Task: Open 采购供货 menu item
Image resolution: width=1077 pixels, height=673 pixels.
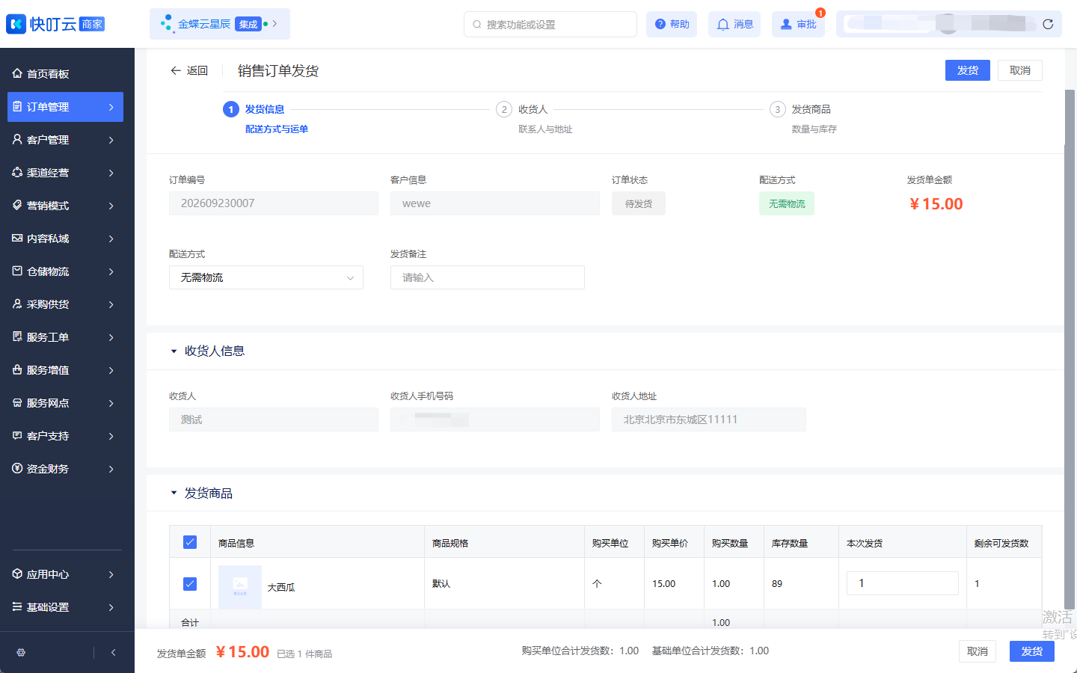Action: pos(65,304)
